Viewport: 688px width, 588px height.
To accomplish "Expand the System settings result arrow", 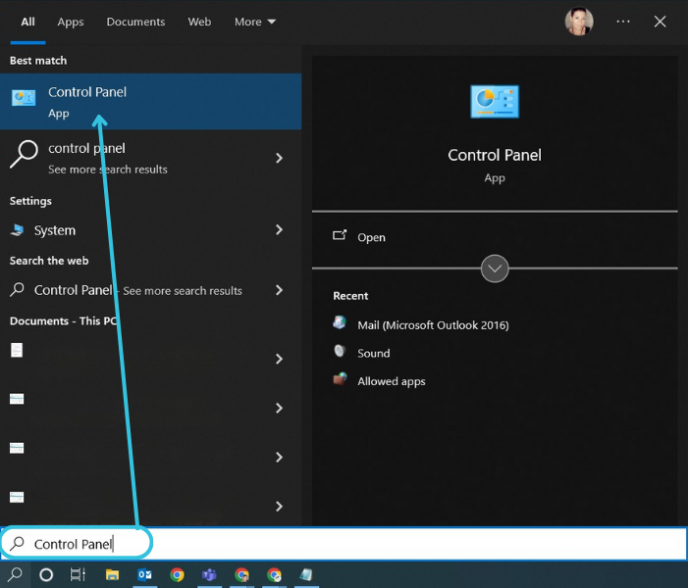I will pos(280,230).
